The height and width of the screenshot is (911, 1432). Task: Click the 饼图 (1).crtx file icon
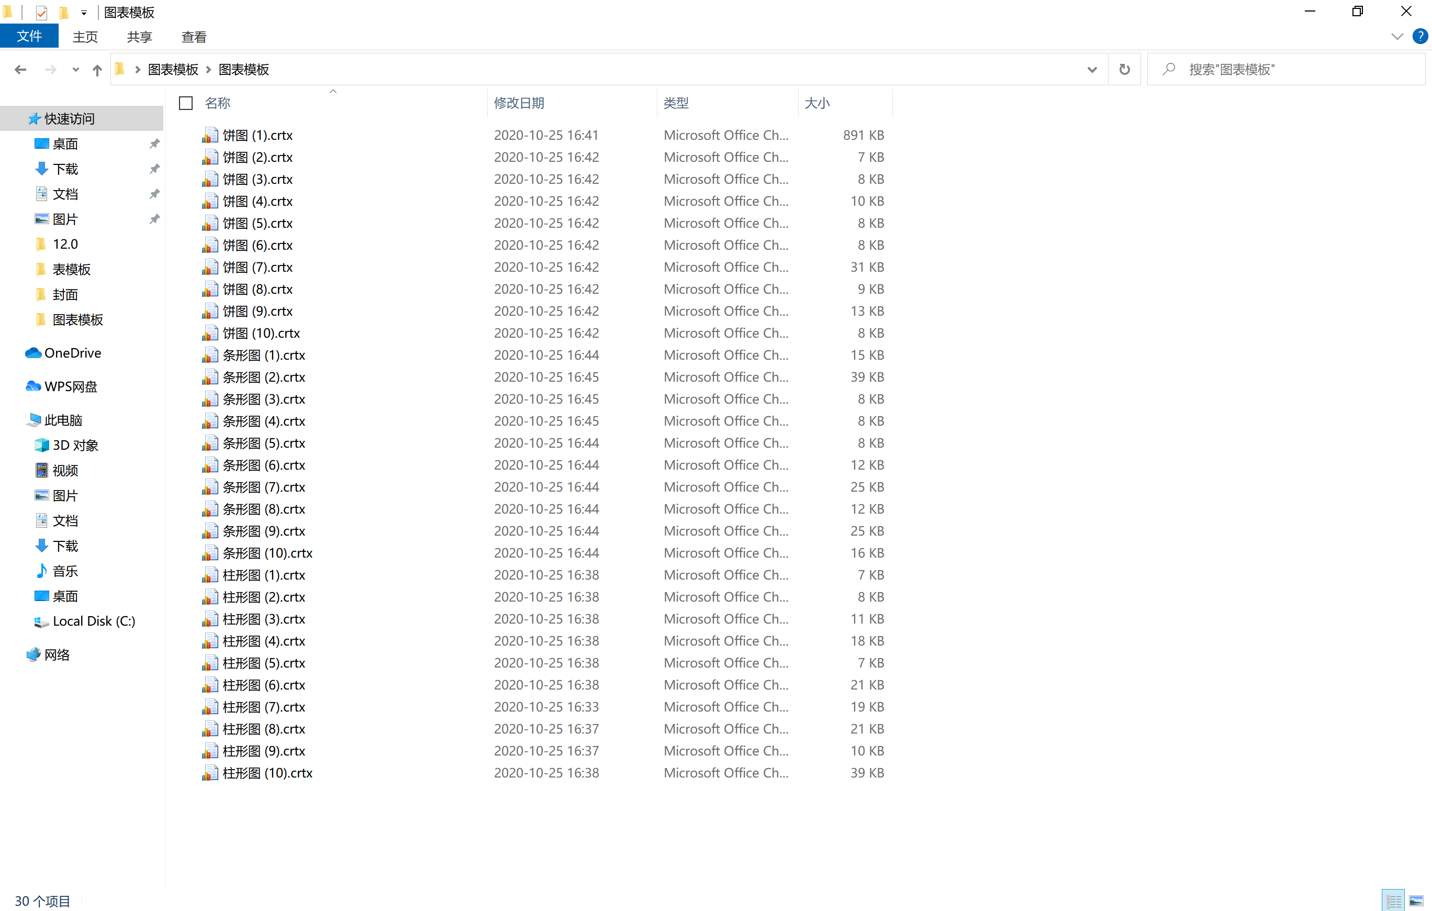(x=209, y=135)
